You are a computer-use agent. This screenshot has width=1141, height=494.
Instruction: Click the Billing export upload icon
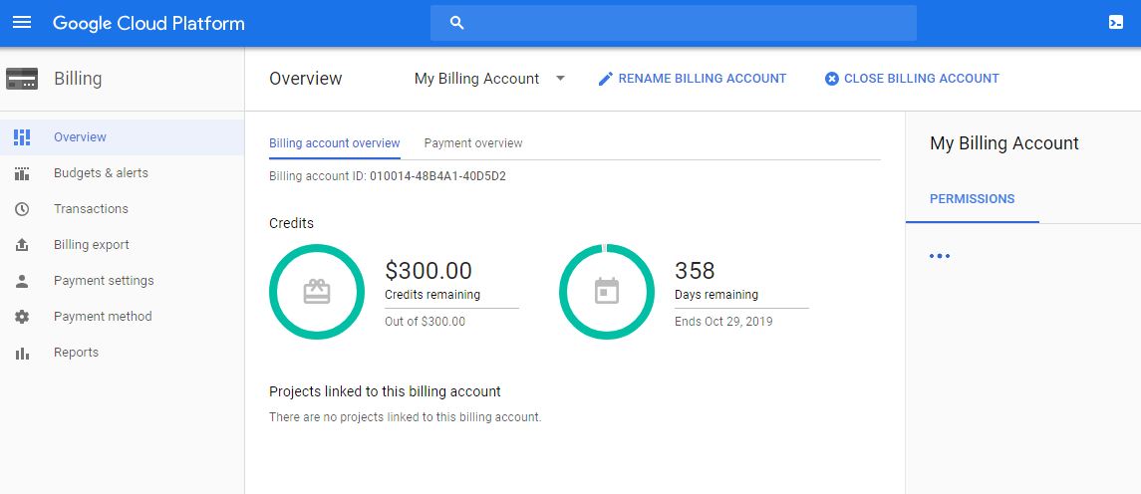point(22,245)
